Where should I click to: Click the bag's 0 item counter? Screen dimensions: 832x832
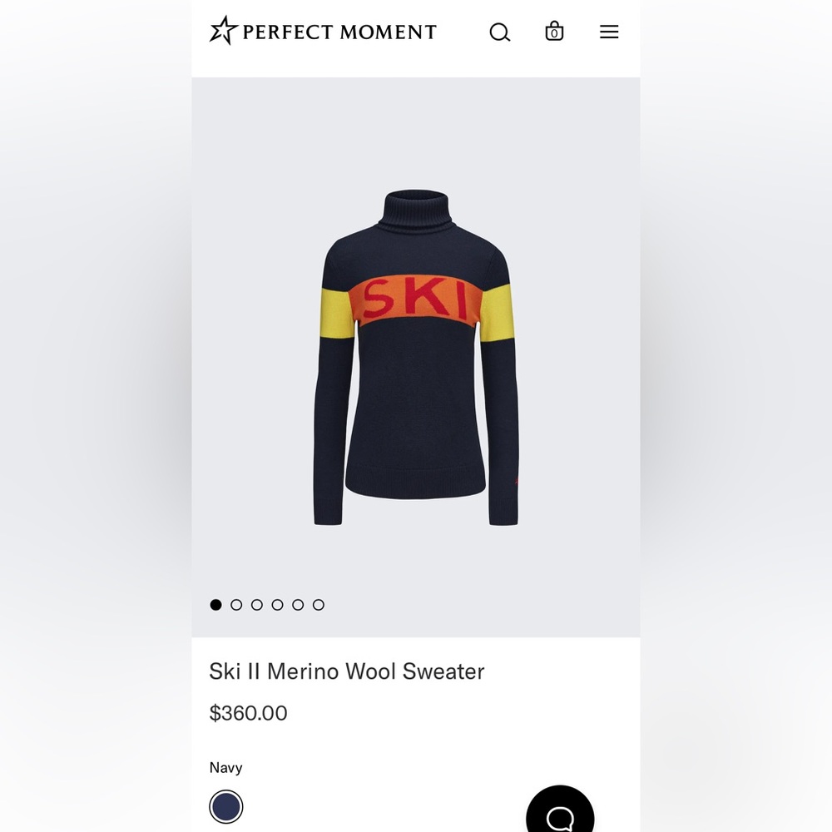tap(554, 34)
